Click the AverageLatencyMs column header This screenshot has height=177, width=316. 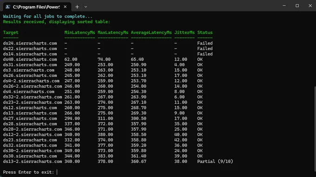pos(151,32)
